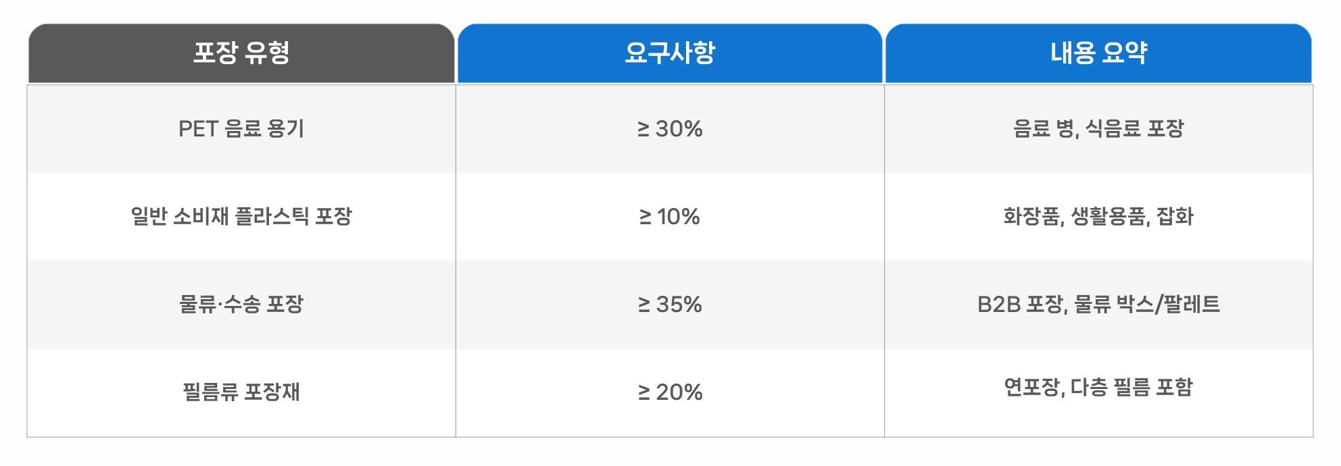
Task: Select the word 생활용품
Action: pyautogui.click(x=1108, y=216)
